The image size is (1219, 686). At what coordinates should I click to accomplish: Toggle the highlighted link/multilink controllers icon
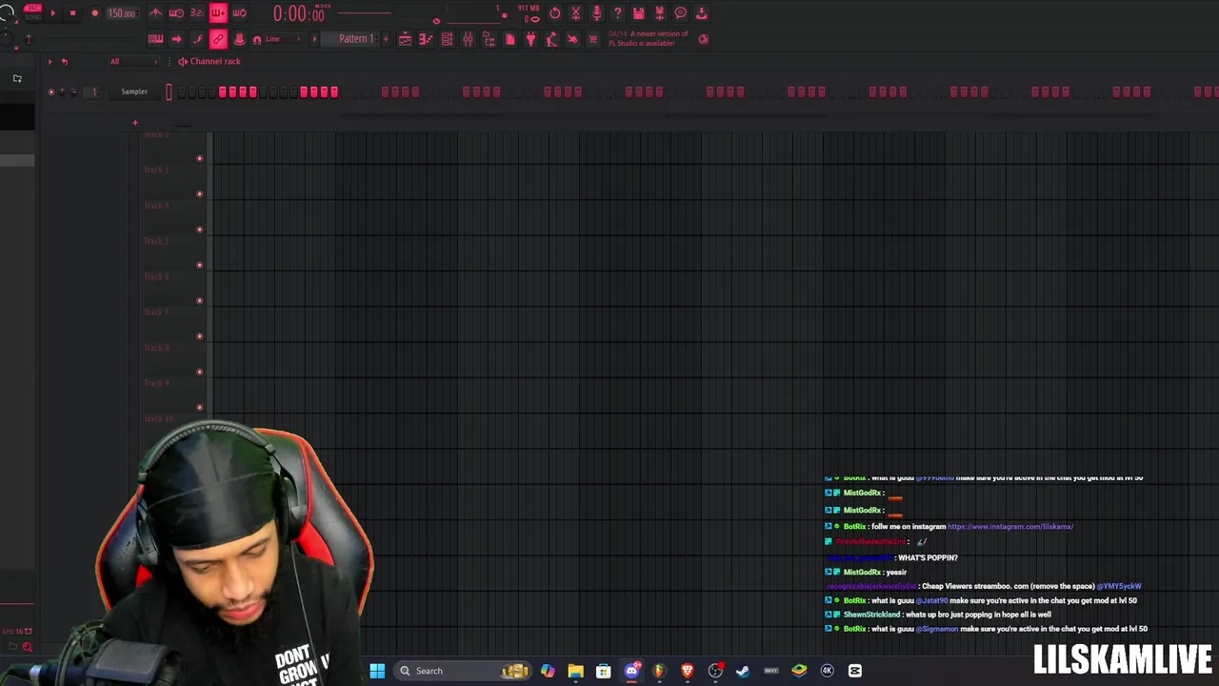[x=218, y=39]
